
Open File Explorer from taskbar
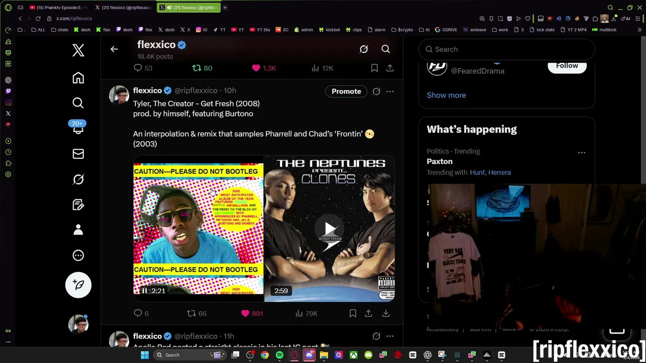pyautogui.click(x=324, y=355)
